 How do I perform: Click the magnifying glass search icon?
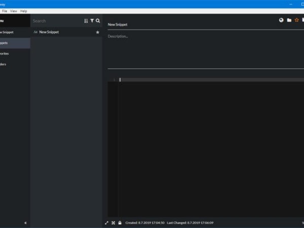tap(98, 21)
